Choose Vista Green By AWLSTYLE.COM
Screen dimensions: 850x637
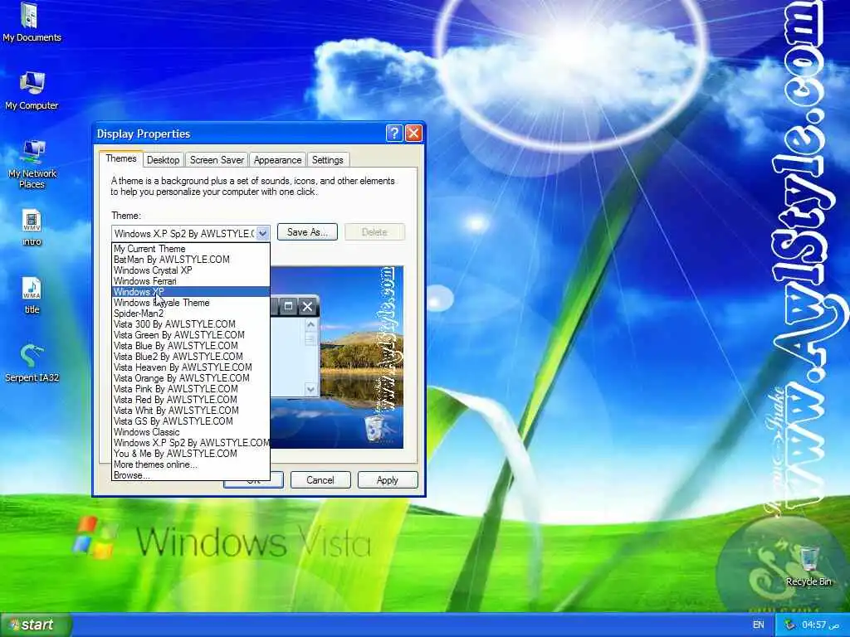click(190, 335)
